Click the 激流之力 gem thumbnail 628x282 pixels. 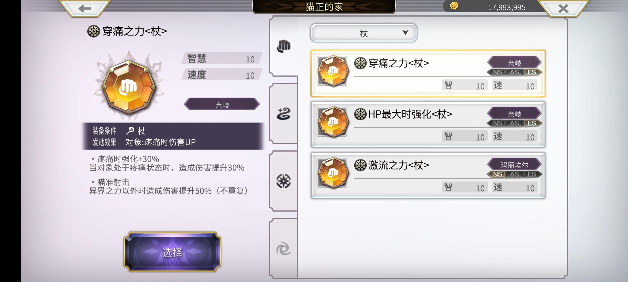pyautogui.click(x=333, y=173)
